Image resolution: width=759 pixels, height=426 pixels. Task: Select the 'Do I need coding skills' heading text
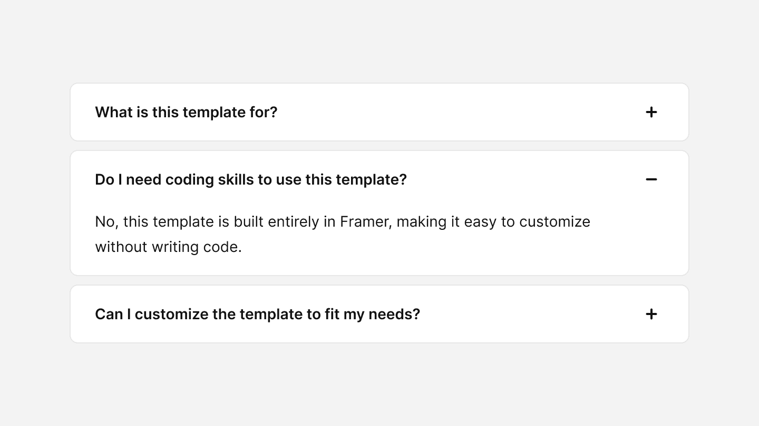(250, 179)
